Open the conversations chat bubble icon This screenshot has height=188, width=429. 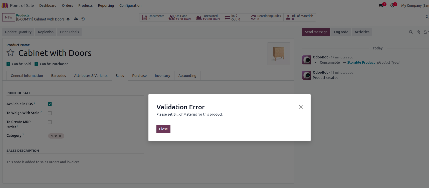tap(381, 5)
